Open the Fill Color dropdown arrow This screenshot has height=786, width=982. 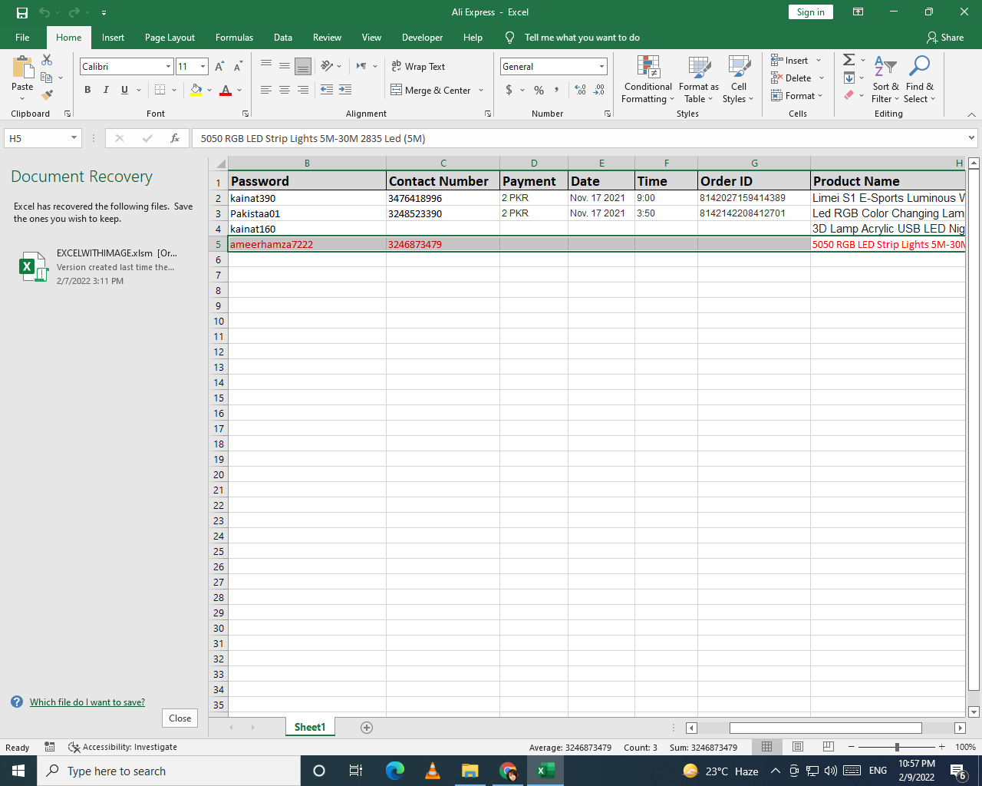coord(208,90)
